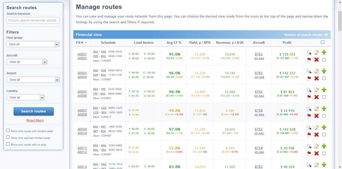Open the Country filter dropdown

click(26, 97)
